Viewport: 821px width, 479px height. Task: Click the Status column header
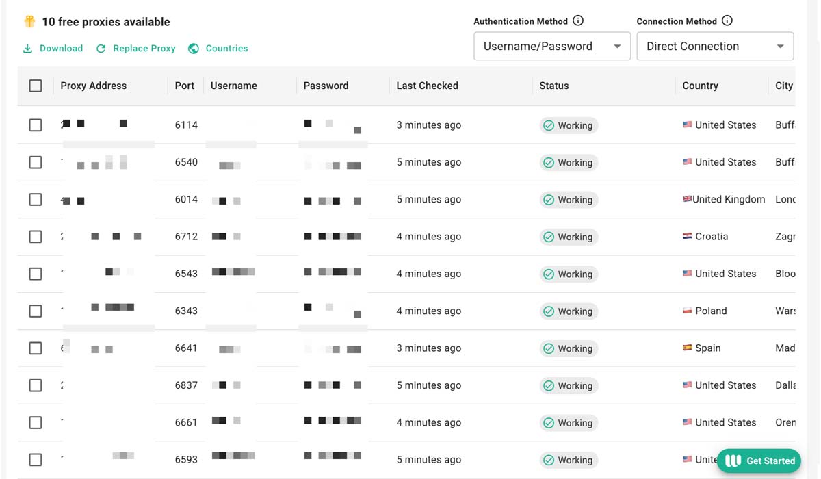553,86
